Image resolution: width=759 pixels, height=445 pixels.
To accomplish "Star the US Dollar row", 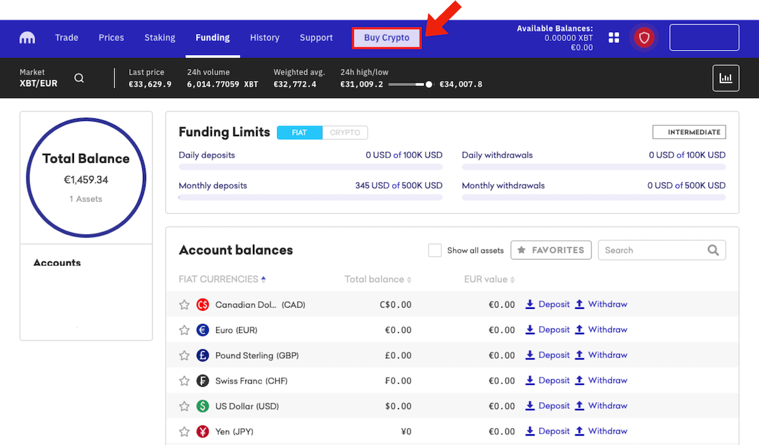I will click(184, 406).
